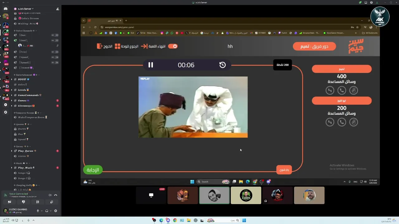Viewport: 399px width, 224px height.
Task: Disconnect from voice with hang-up icon
Action: point(55,195)
